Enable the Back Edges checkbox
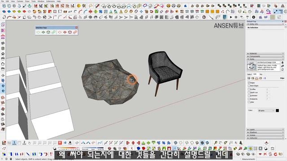Viewport: 287px width, 161px height. click(x=249, y=85)
